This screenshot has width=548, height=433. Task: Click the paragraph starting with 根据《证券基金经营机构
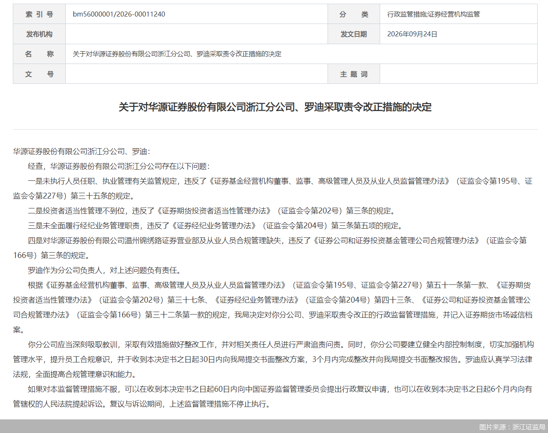coord(273,308)
